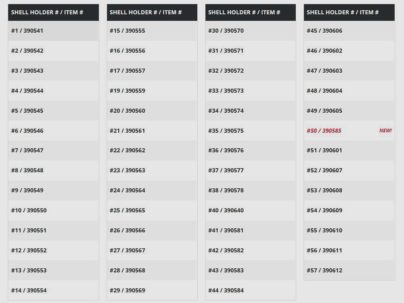This screenshot has height=303, width=404.
Task: Select row #29 / 390569
Action: pyautogui.click(x=152, y=290)
